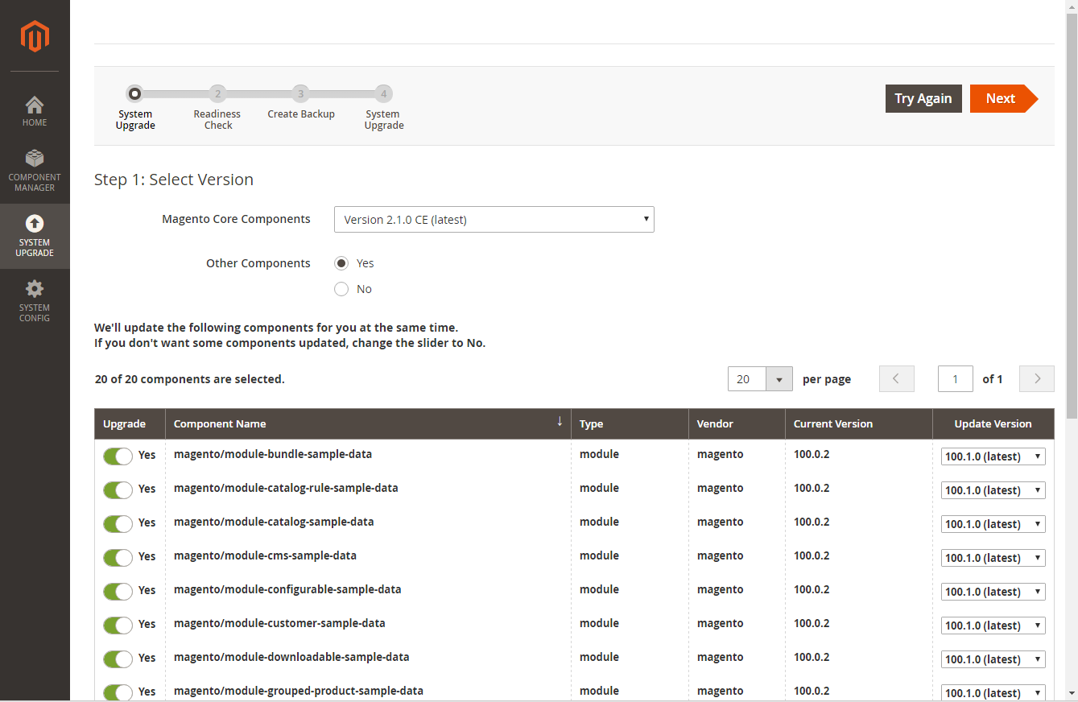Select No for Other Components
1078x702 pixels.
pos(341,289)
